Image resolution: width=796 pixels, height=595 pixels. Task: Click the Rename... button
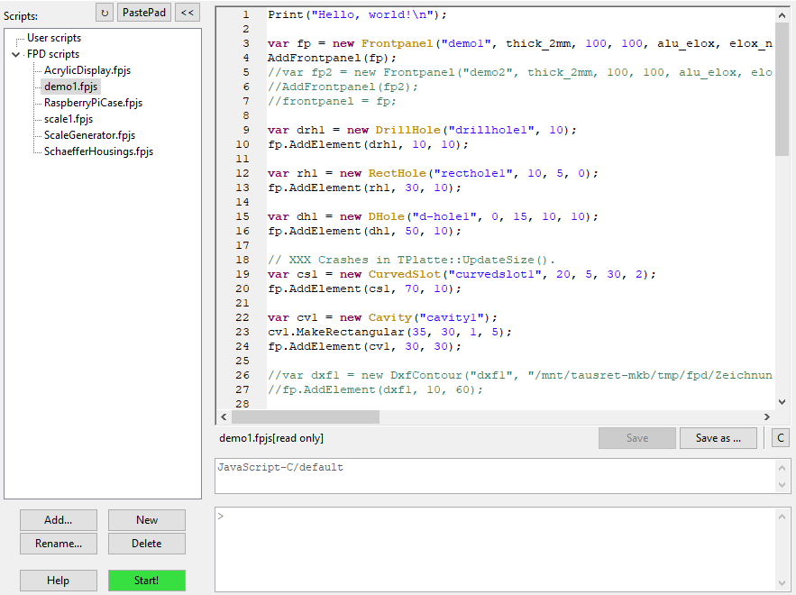coord(58,544)
